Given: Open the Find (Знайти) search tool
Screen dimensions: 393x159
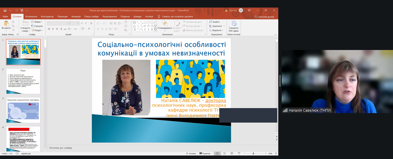Looking at the screenshot, I should tap(214, 22).
